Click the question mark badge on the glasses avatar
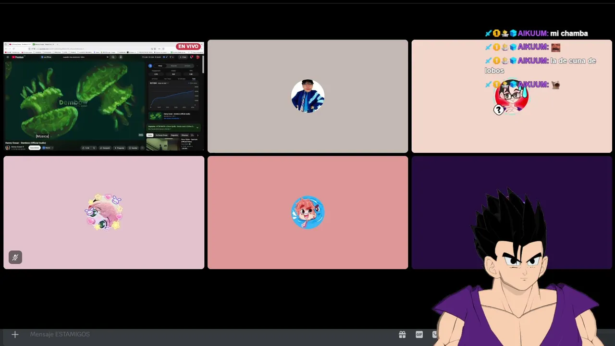615x346 pixels. pos(499,110)
